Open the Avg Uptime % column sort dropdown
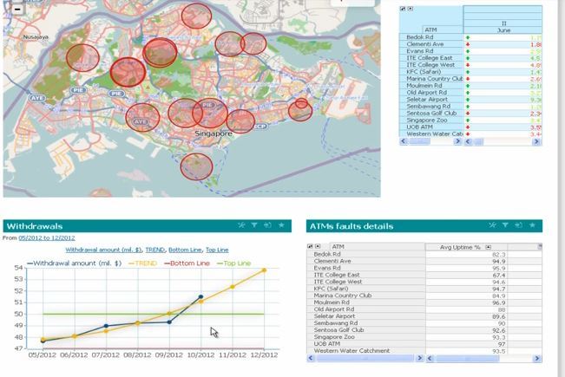The height and width of the screenshot is (377, 565). coord(487,247)
